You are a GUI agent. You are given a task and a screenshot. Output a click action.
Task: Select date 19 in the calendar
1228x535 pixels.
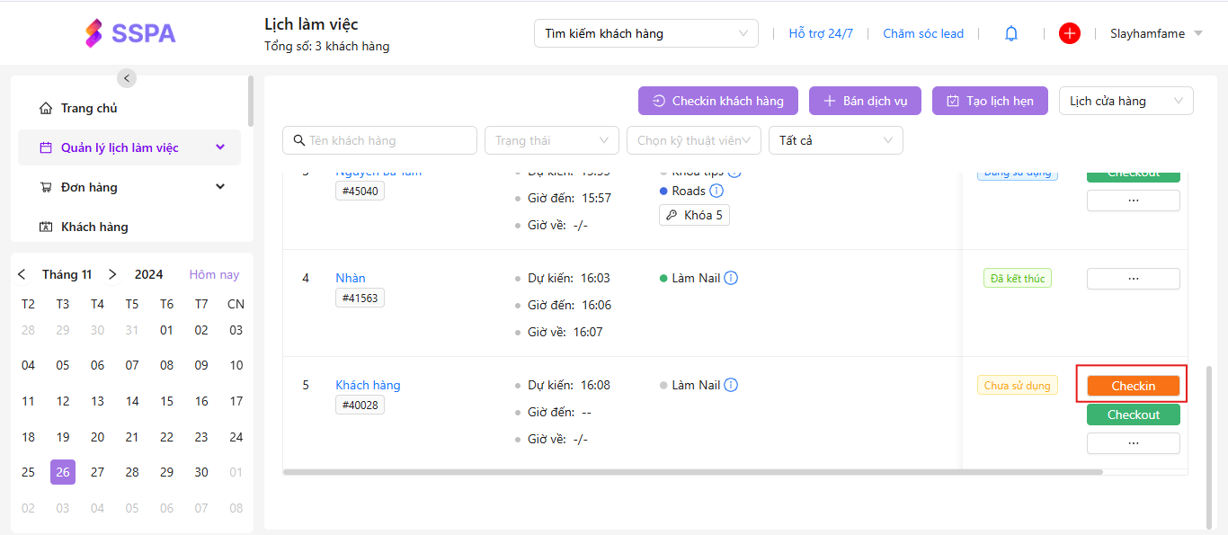63,437
